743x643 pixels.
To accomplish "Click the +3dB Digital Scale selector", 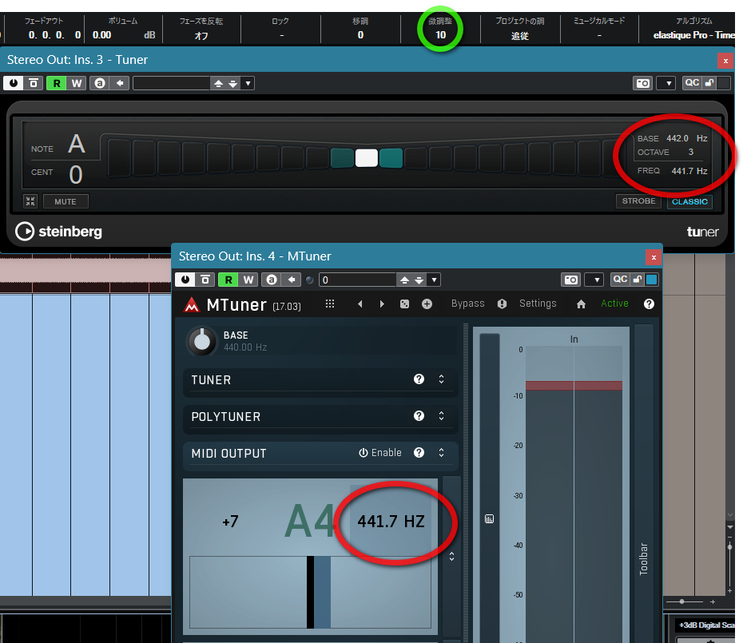I will [x=706, y=625].
